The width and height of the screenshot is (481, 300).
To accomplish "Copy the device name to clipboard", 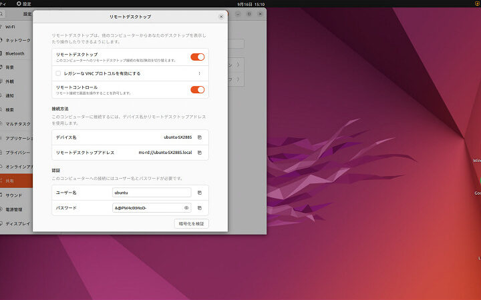I will [199, 137].
